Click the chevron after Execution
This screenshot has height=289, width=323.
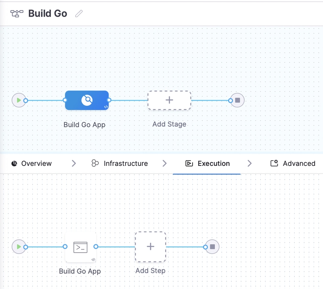[250, 163]
